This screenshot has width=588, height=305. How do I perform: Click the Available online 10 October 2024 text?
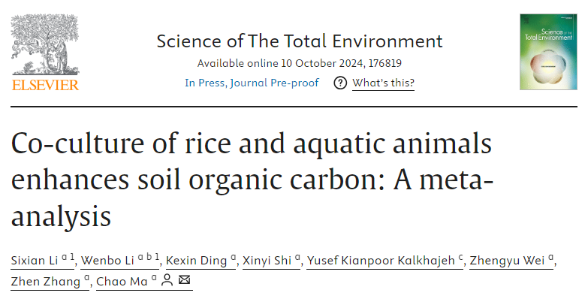coord(275,62)
